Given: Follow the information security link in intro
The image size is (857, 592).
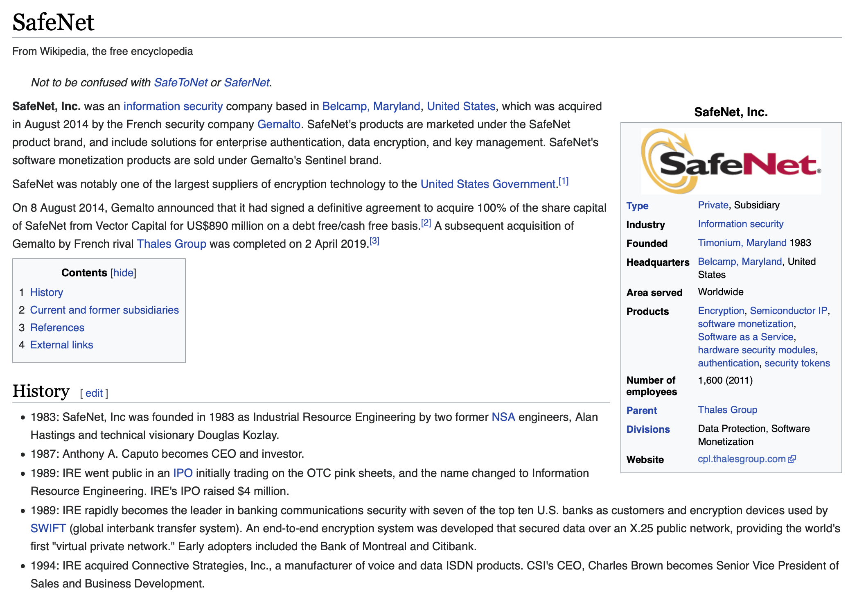Looking at the screenshot, I should (x=173, y=106).
